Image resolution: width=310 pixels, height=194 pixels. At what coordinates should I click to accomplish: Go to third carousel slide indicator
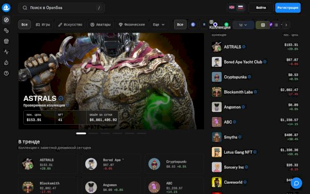[x=105, y=133]
